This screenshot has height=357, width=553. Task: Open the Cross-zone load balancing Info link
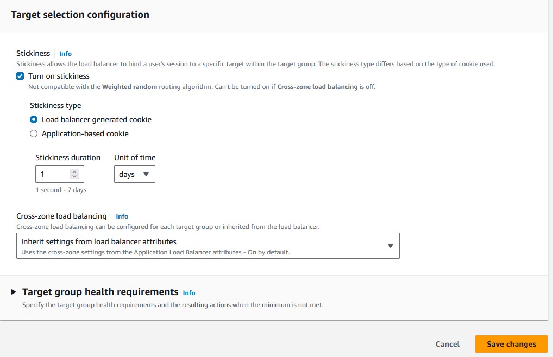[x=122, y=216]
